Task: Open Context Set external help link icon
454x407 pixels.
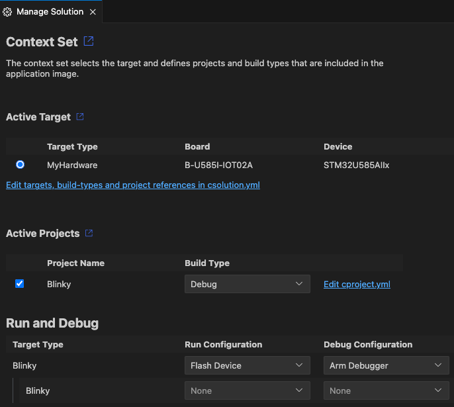Action: point(89,41)
